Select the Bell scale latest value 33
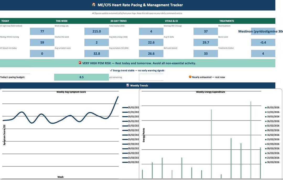 point(206,53)
